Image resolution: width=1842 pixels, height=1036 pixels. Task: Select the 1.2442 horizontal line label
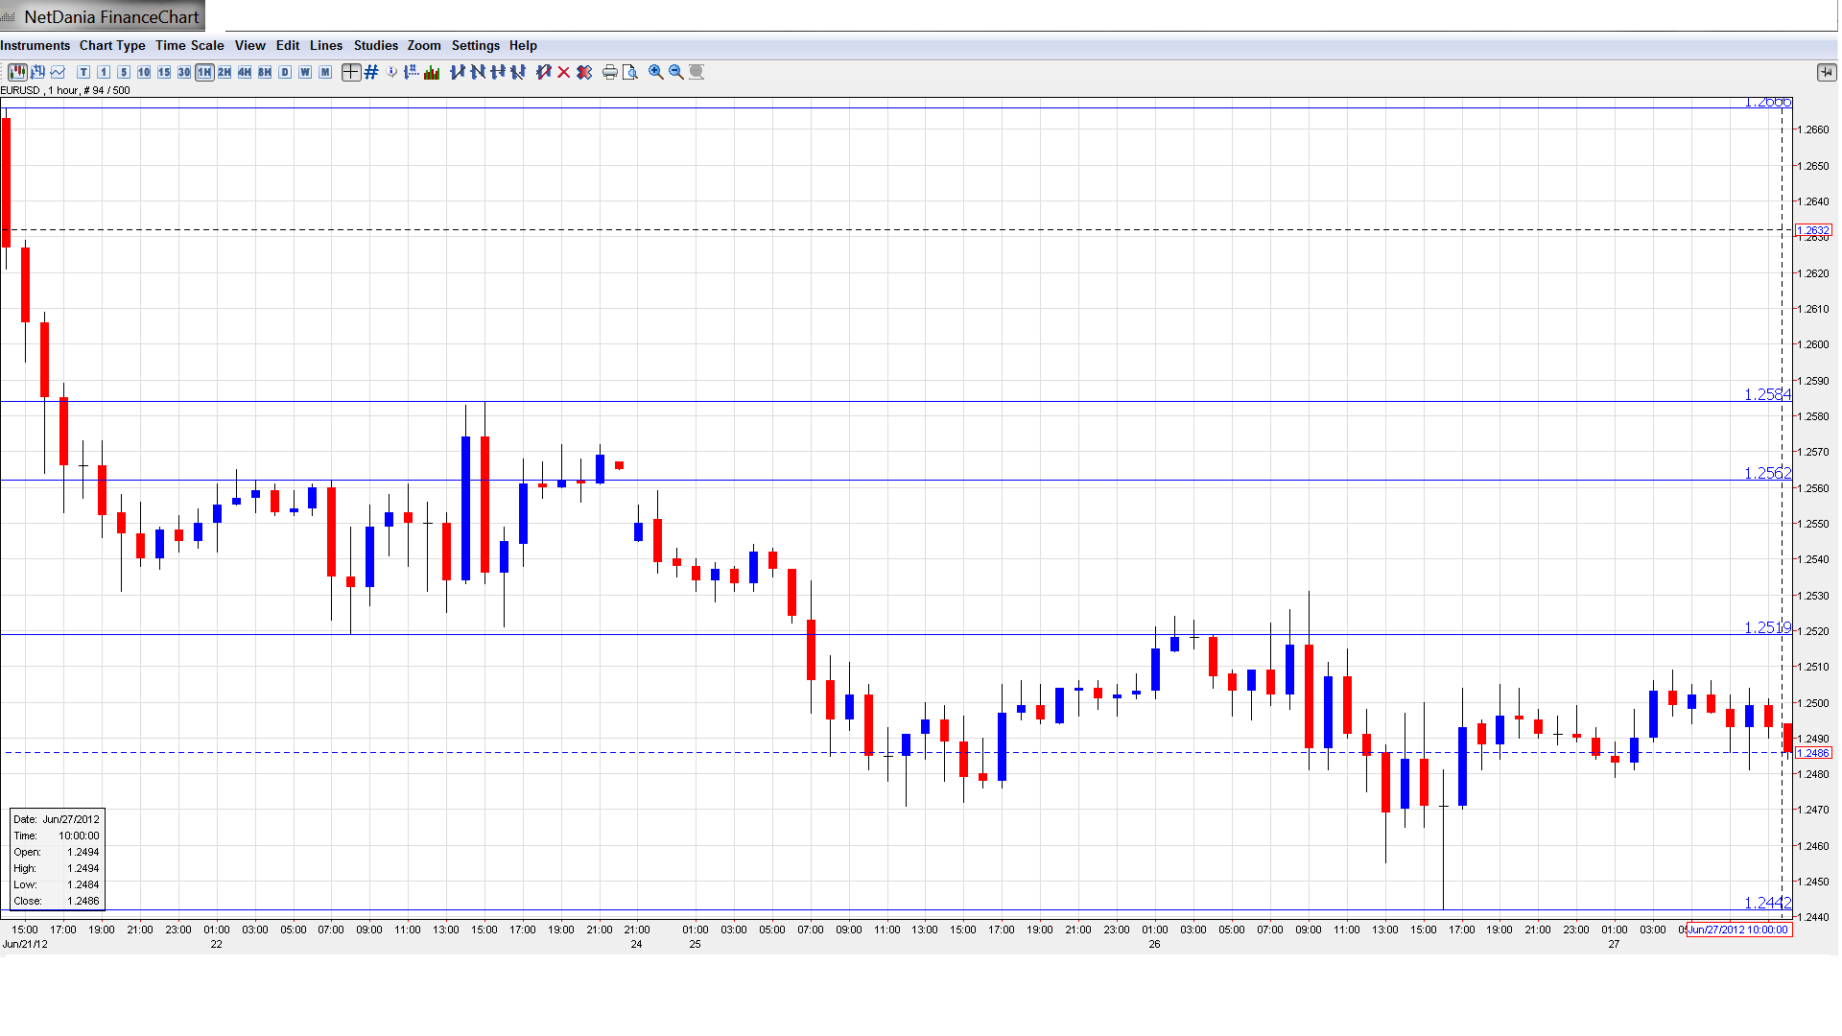tap(1767, 903)
